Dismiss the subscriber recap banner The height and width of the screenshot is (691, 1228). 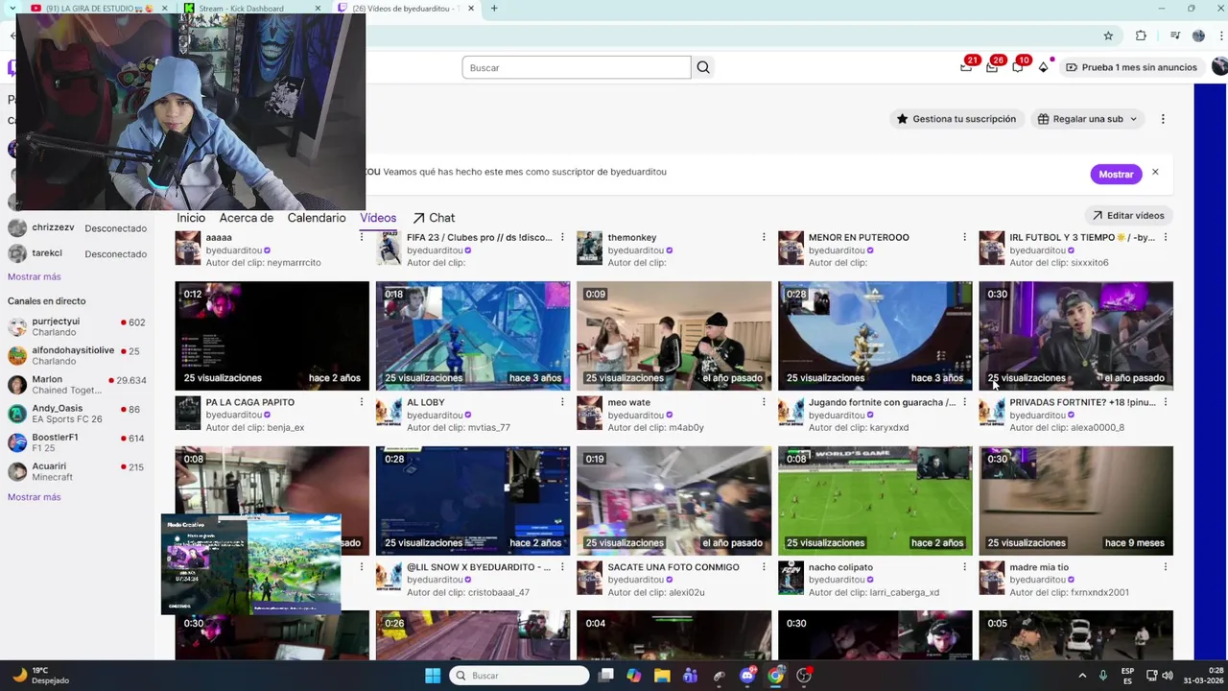(1155, 172)
